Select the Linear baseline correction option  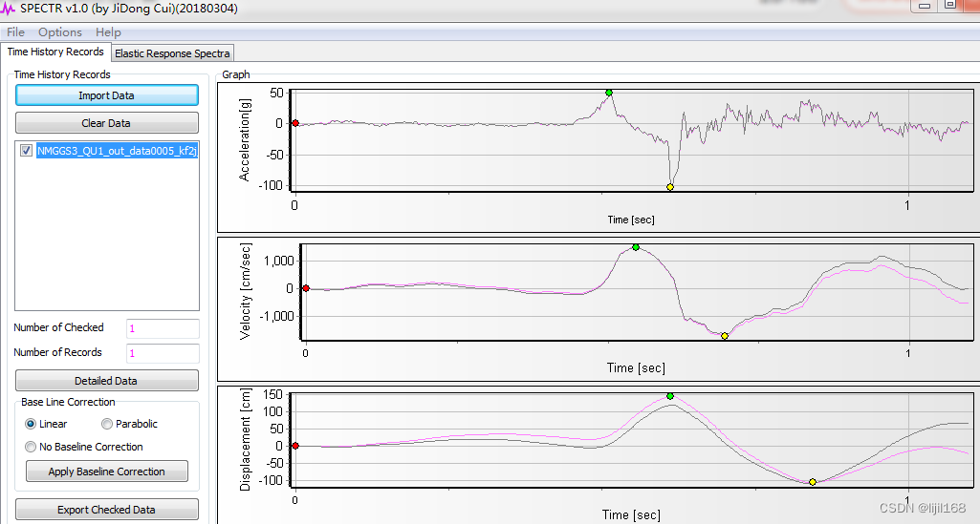(32, 424)
